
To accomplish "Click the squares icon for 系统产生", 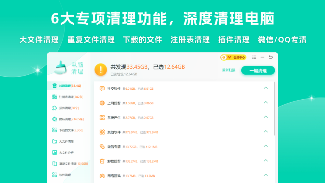I will tap(102, 117).
